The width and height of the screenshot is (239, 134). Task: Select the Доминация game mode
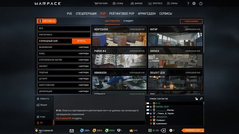[64, 91]
